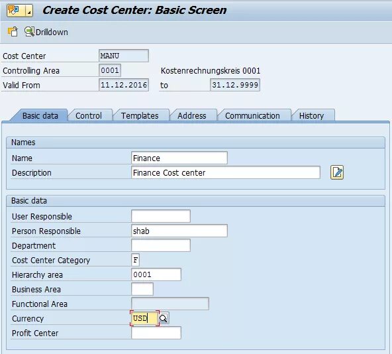Click the Kostenrechnungskreis 0001 text
The image size is (392, 354).
pyautogui.click(x=211, y=70)
